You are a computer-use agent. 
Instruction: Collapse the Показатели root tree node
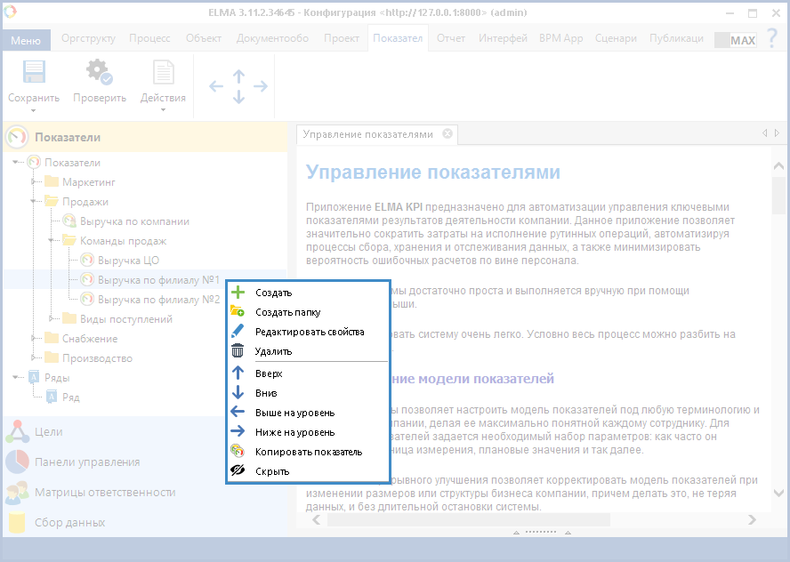coord(16,163)
